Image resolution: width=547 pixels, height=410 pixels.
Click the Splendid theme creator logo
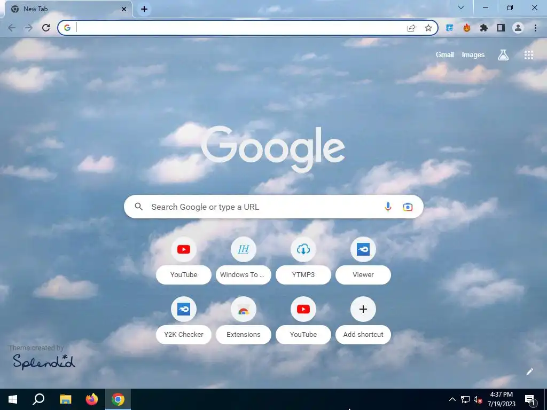pos(44,361)
